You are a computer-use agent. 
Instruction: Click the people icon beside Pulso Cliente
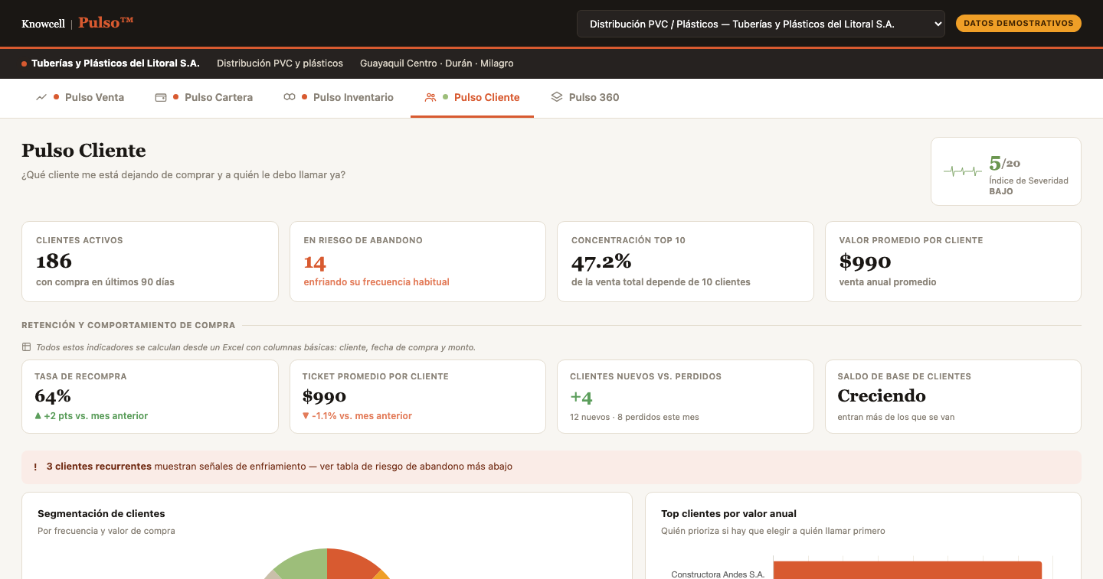[430, 97]
